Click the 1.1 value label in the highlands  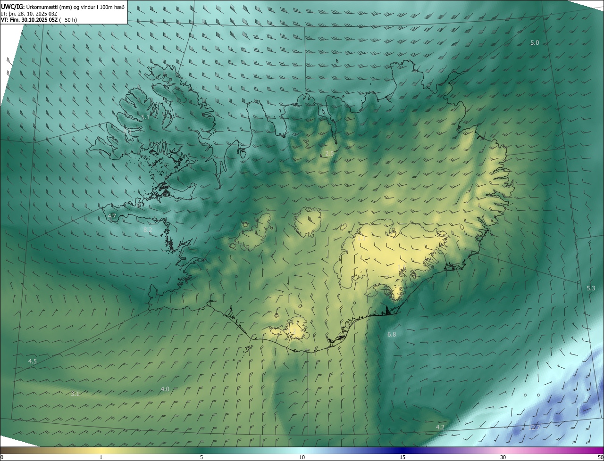(x=361, y=239)
